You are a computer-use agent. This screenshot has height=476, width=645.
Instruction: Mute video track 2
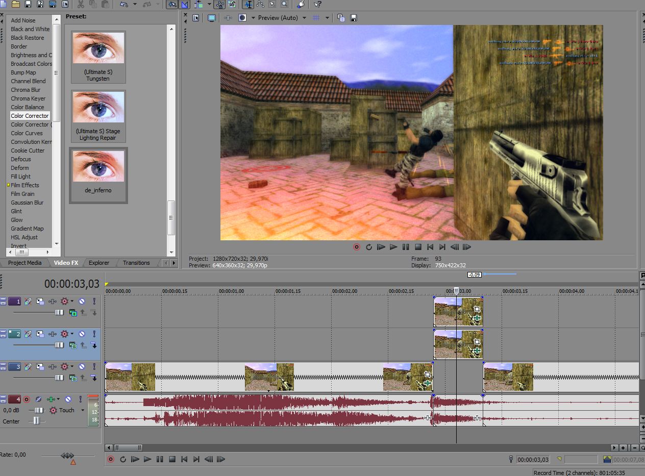[x=82, y=334]
